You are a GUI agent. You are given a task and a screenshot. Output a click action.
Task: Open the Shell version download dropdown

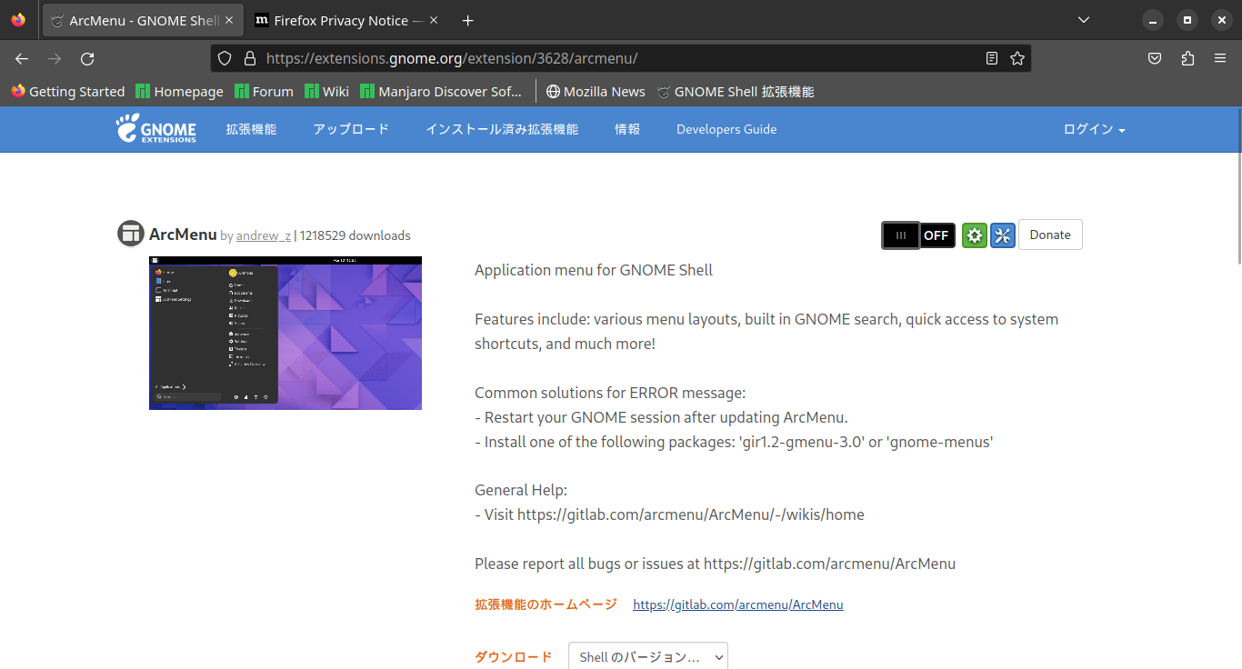(648, 656)
